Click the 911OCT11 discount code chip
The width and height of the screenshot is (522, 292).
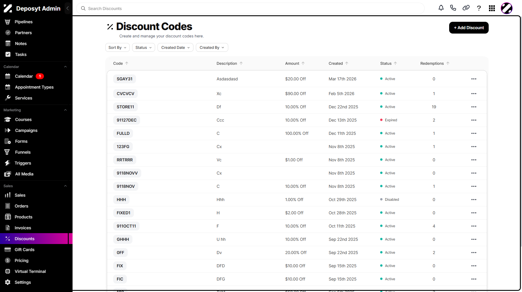pyautogui.click(x=126, y=226)
